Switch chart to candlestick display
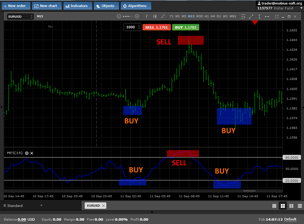304x224 pixels. (x=155, y=16)
